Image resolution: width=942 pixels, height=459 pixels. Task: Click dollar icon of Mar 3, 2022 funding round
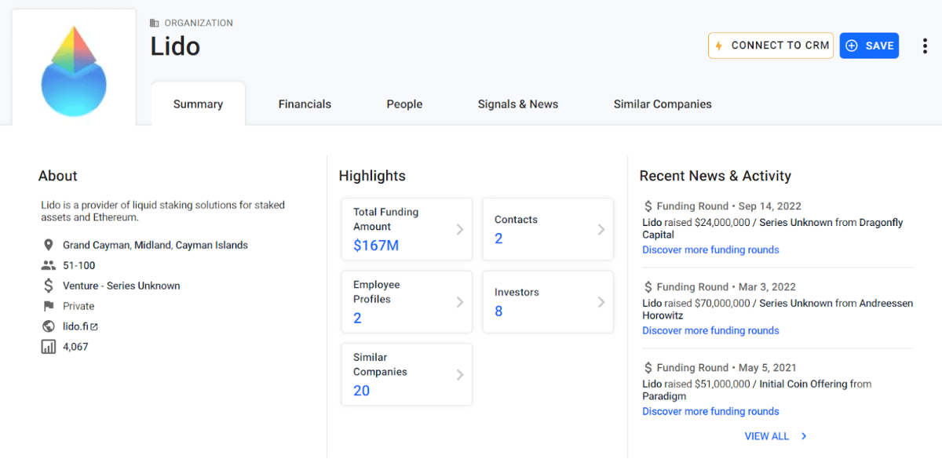648,287
